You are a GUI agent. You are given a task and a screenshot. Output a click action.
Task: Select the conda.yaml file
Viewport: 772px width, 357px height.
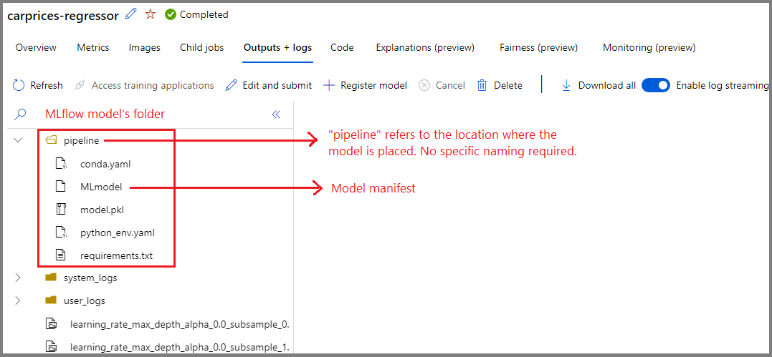click(105, 165)
